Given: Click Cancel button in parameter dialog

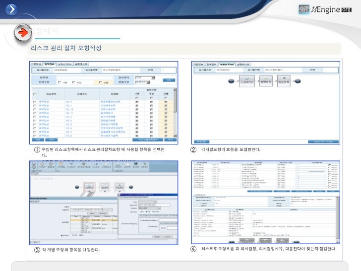Looking at the screenshot, I should tap(168, 237).
